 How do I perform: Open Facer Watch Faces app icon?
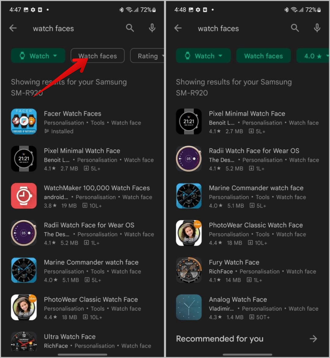pyautogui.click(x=24, y=121)
